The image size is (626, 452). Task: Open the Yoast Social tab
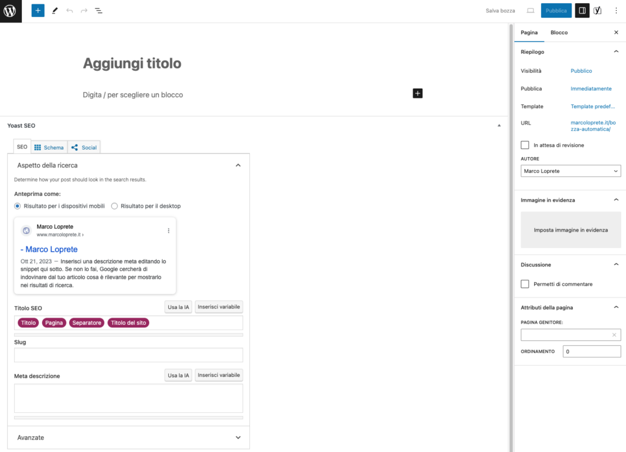(x=84, y=147)
